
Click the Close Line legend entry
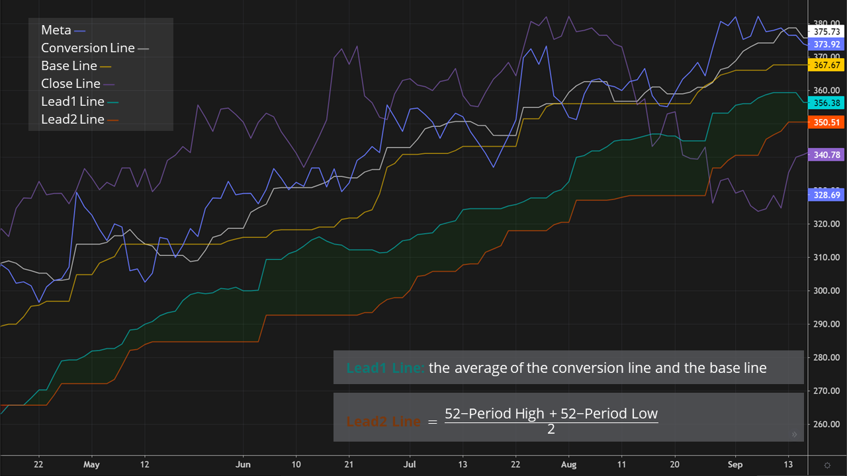[x=71, y=84]
